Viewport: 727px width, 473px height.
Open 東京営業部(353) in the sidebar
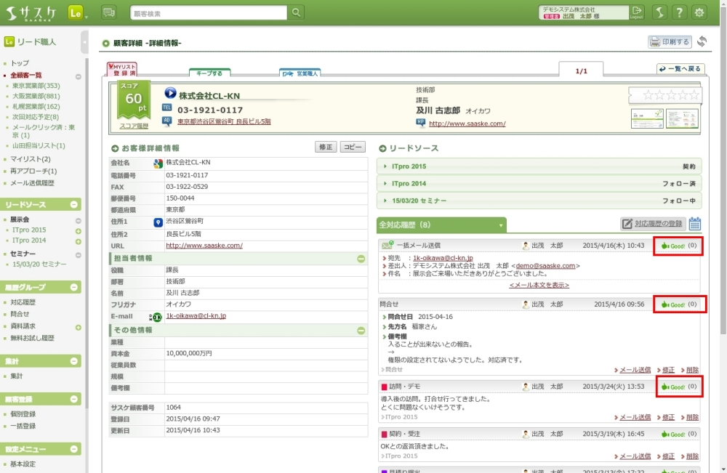36,86
